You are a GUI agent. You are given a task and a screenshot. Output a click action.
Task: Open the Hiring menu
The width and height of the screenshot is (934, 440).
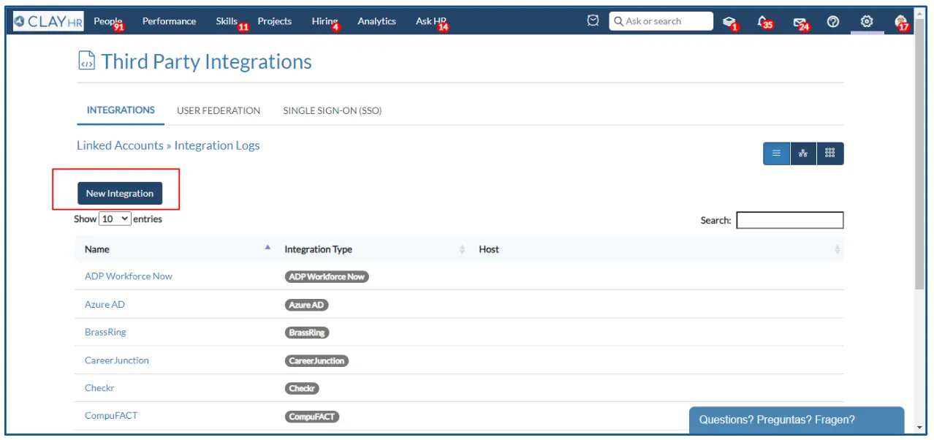(x=325, y=22)
